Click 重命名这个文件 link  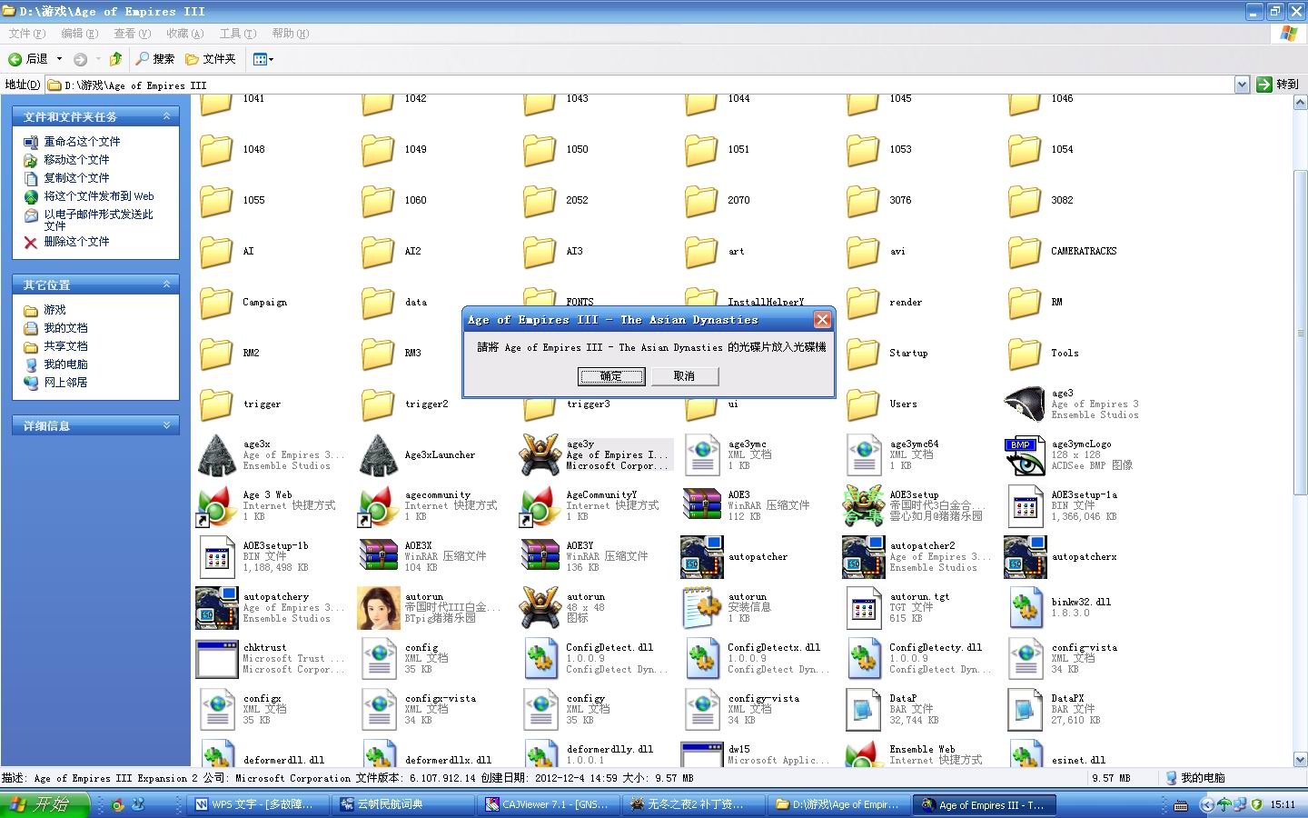(82, 142)
